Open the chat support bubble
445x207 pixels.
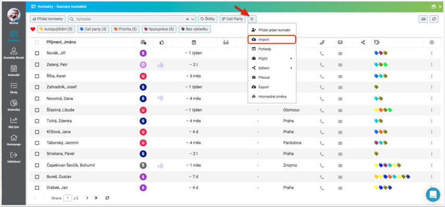[433, 195]
